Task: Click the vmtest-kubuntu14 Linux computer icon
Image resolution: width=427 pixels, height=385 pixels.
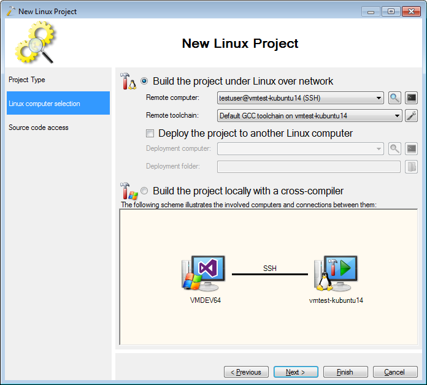Action: (336, 273)
